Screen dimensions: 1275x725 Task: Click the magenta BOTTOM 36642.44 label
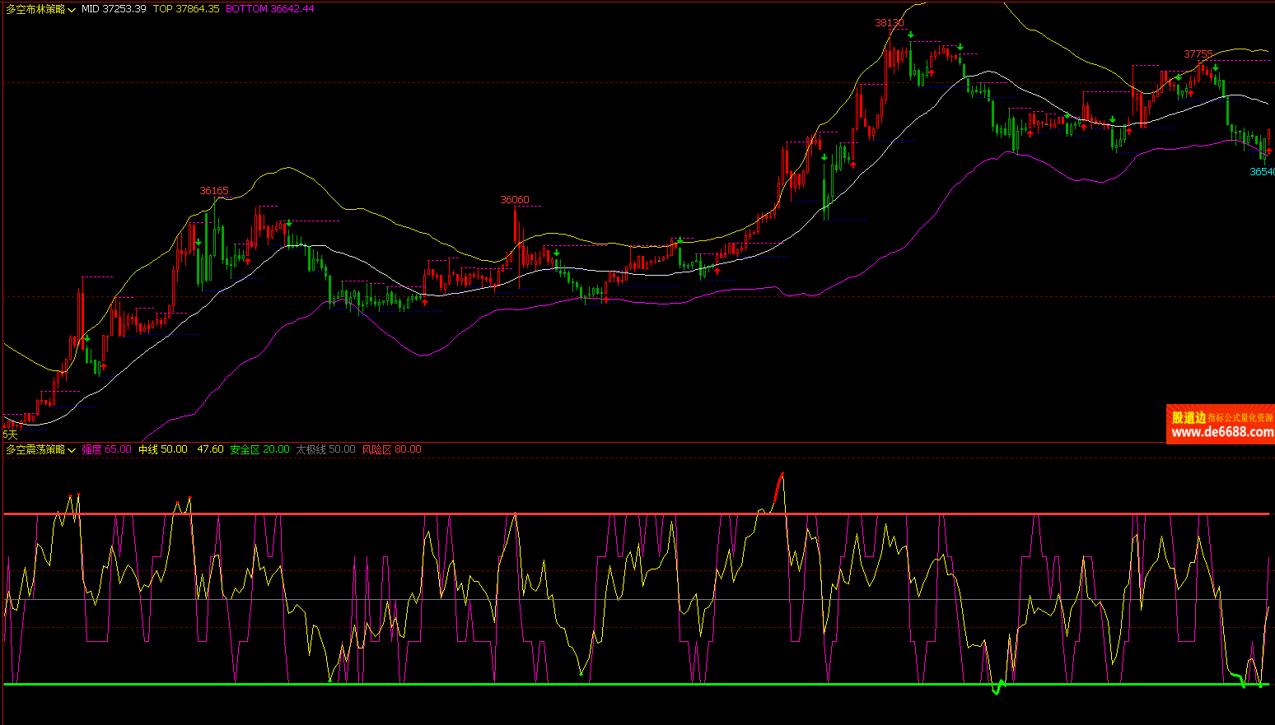coord(269,9)
